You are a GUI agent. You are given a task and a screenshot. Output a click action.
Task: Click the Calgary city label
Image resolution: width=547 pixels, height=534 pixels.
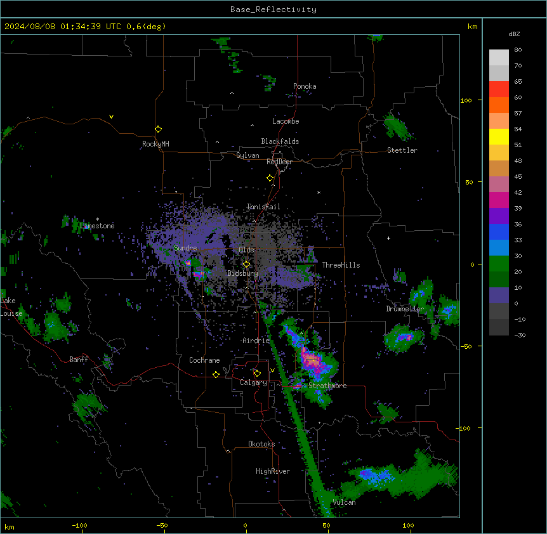pyautogui.click(x=253, y=382)
